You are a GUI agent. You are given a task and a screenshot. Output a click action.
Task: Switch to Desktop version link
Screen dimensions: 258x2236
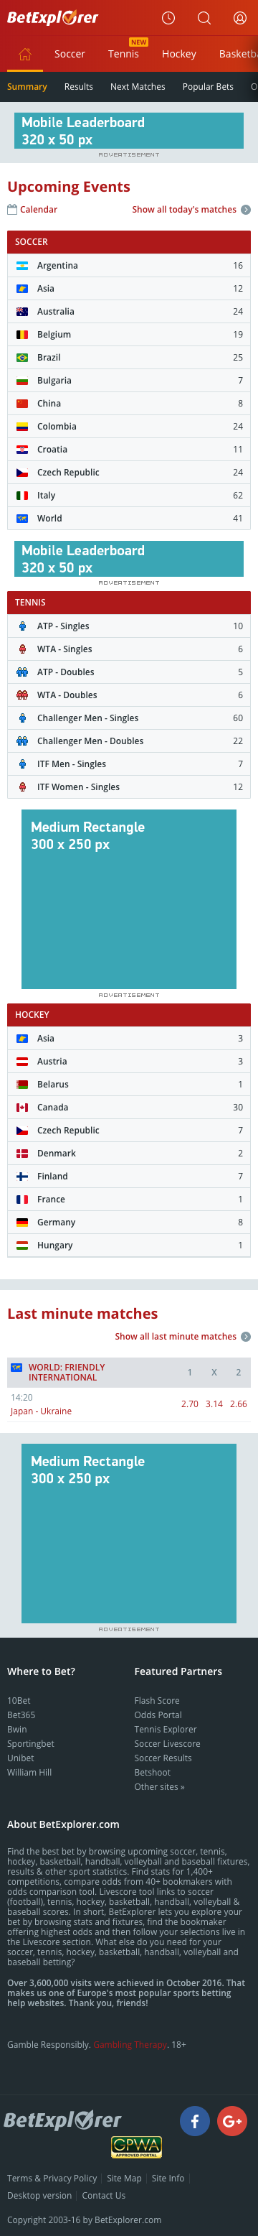[39, 2195]
